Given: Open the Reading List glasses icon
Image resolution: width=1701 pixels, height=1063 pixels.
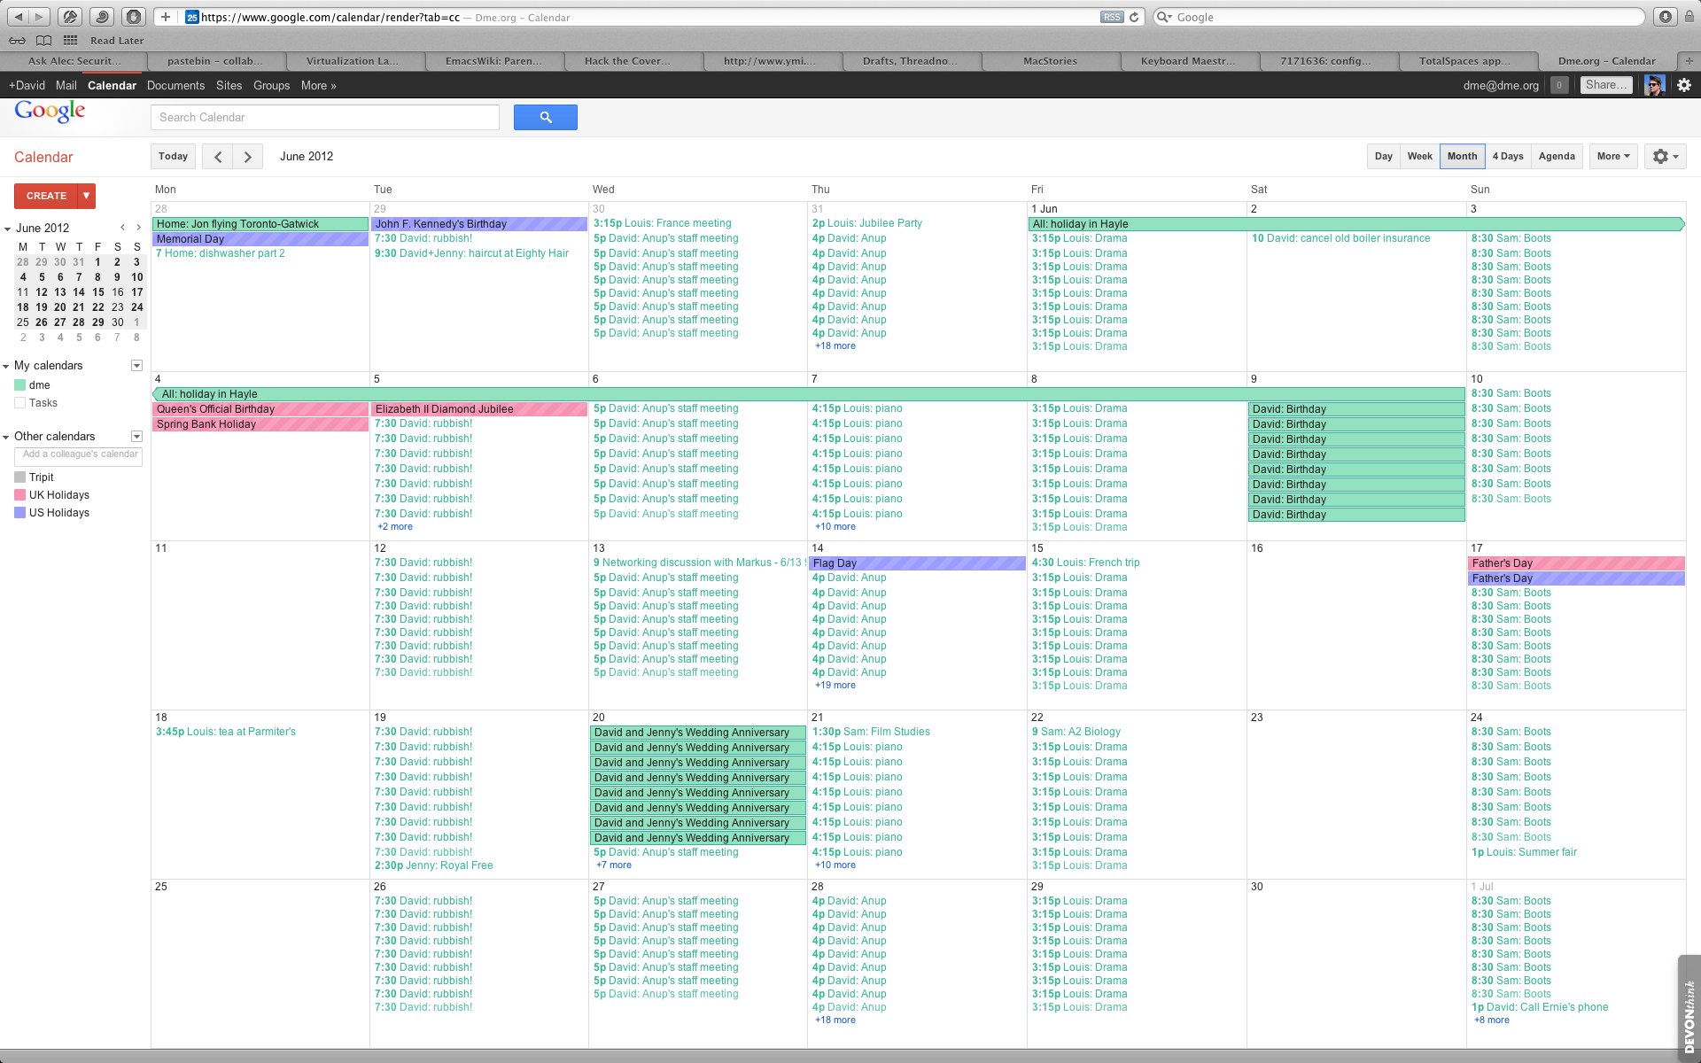Looking at the screenshot, I should (x=17, y=40).
